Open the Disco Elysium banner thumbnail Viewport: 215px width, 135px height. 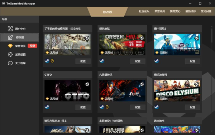point(177,91)
